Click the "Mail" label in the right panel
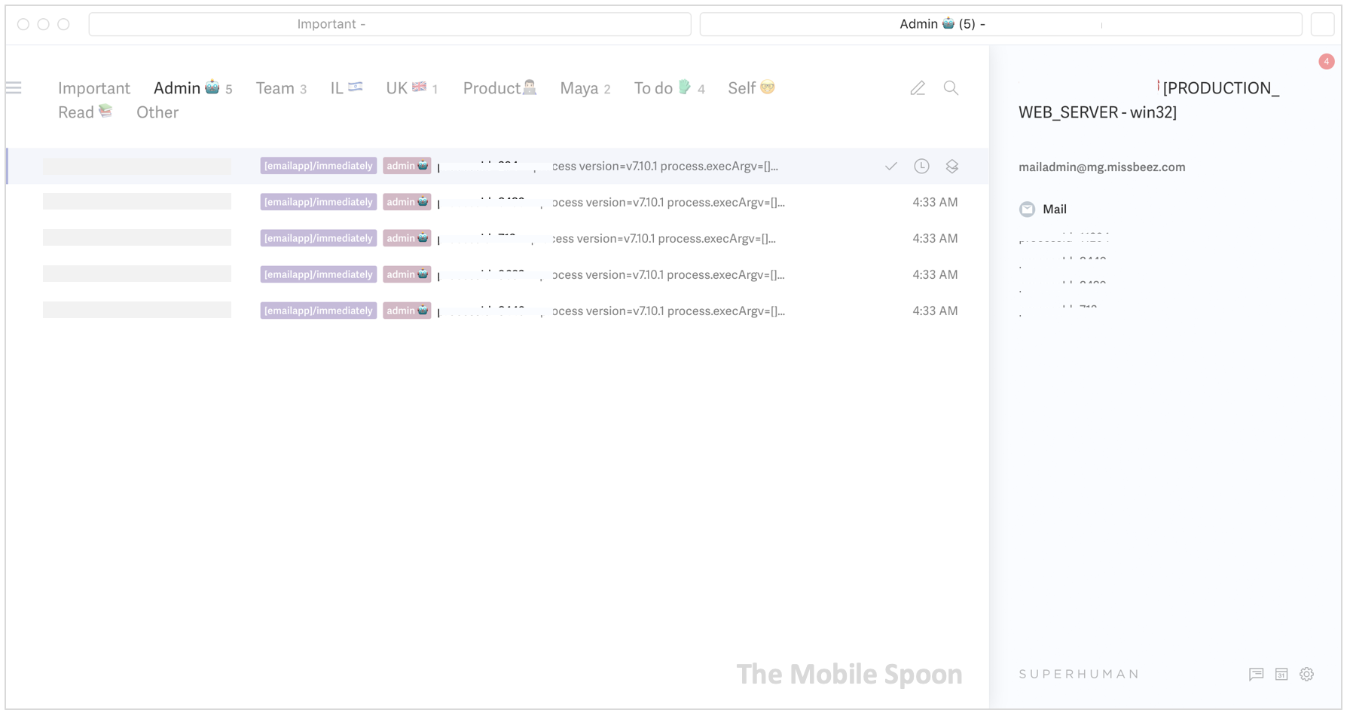The height and width of the screenshot is (713, 1347). click(x=1055, y=210)
